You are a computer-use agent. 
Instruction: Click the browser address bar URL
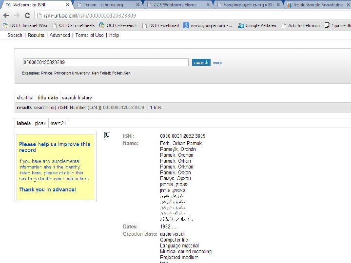[90, 16]
